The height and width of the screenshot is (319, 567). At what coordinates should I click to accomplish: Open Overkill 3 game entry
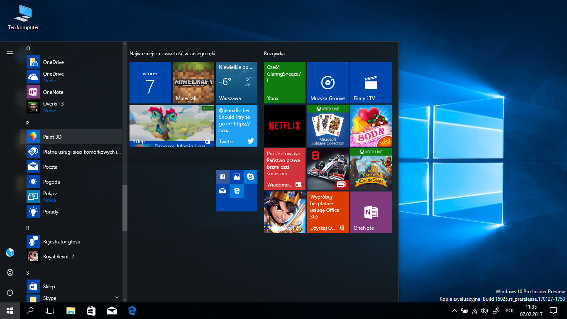tap(71, 107)
